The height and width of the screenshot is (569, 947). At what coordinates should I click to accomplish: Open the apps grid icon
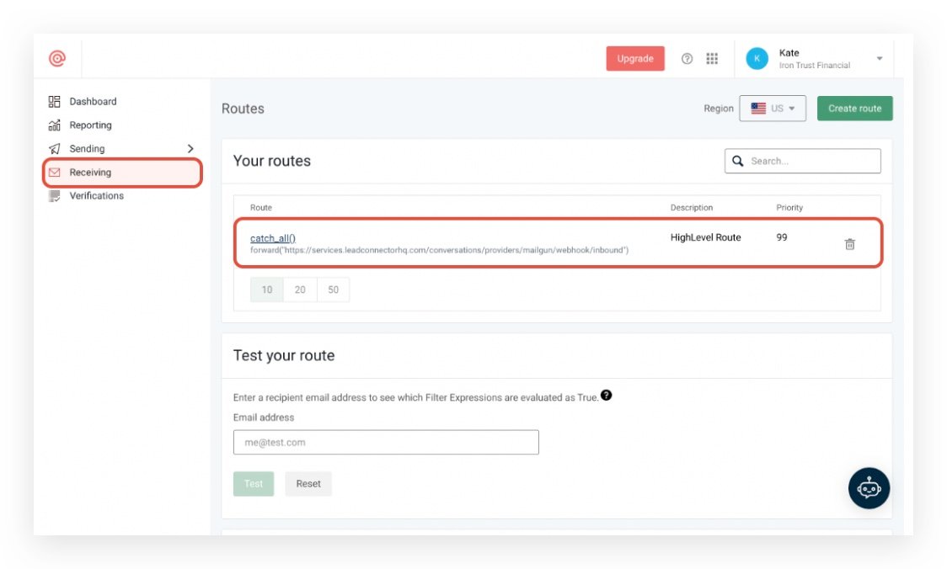[x=712, y=59]
